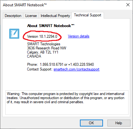Click the Technical Support tab

(x=88, y=15)
